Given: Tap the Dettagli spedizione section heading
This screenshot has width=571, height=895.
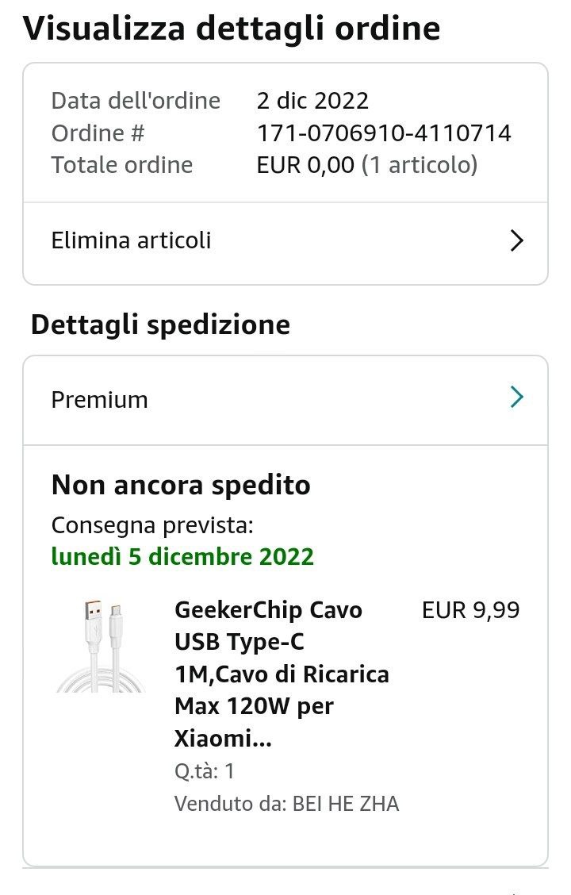Looking at the screenshot, I should click(160, 325).
